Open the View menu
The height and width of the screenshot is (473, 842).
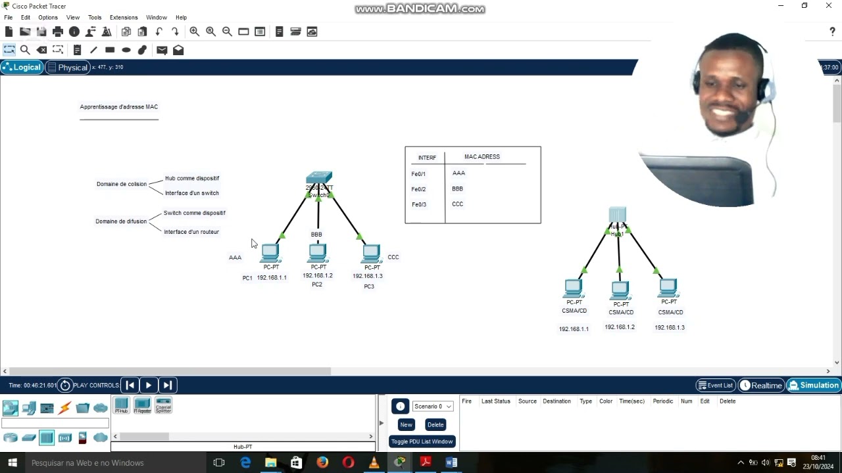73,18
